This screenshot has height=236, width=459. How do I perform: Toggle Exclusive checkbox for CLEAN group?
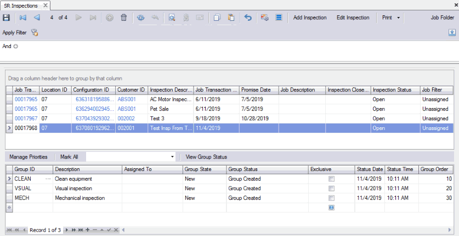[x=331, y=179]
